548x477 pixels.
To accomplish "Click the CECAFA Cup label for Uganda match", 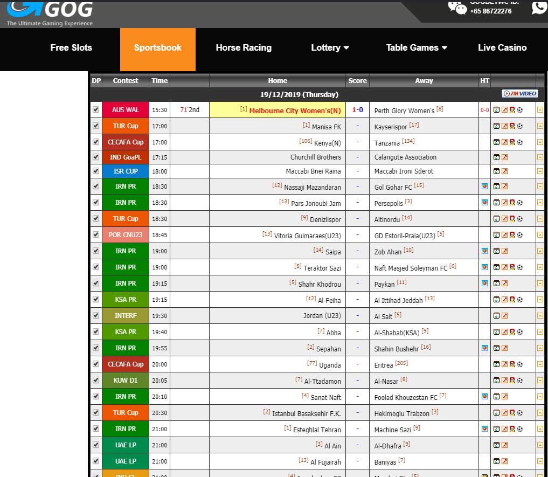I will tap(126, 364).
